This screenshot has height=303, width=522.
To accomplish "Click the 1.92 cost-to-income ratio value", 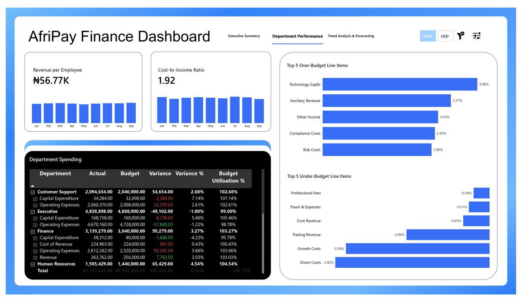I will (x=167, y=80).
